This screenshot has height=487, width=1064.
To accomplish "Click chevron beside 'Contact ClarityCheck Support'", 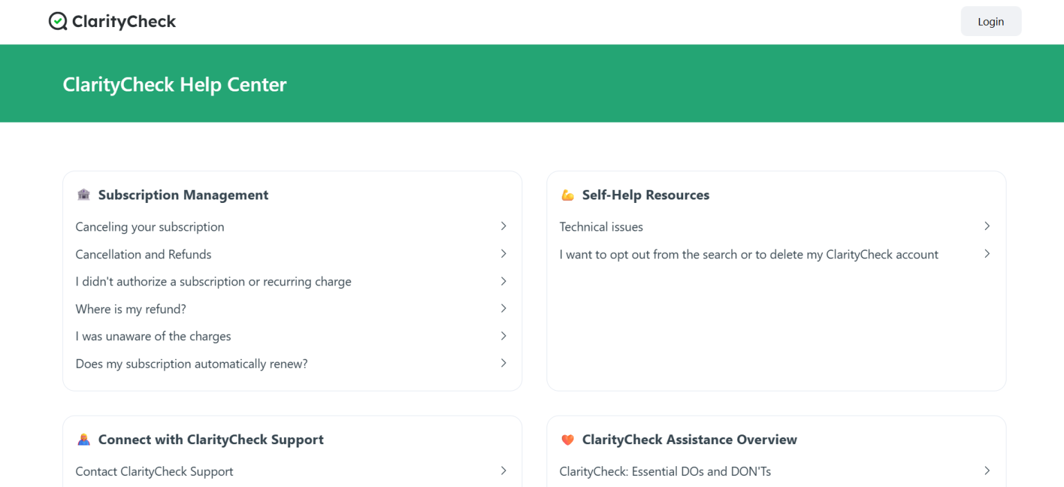I will [504, 471].
